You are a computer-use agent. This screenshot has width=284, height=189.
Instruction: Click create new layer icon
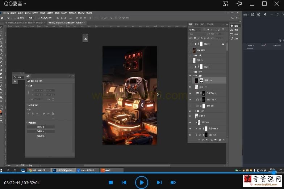(x=220, y=139)
